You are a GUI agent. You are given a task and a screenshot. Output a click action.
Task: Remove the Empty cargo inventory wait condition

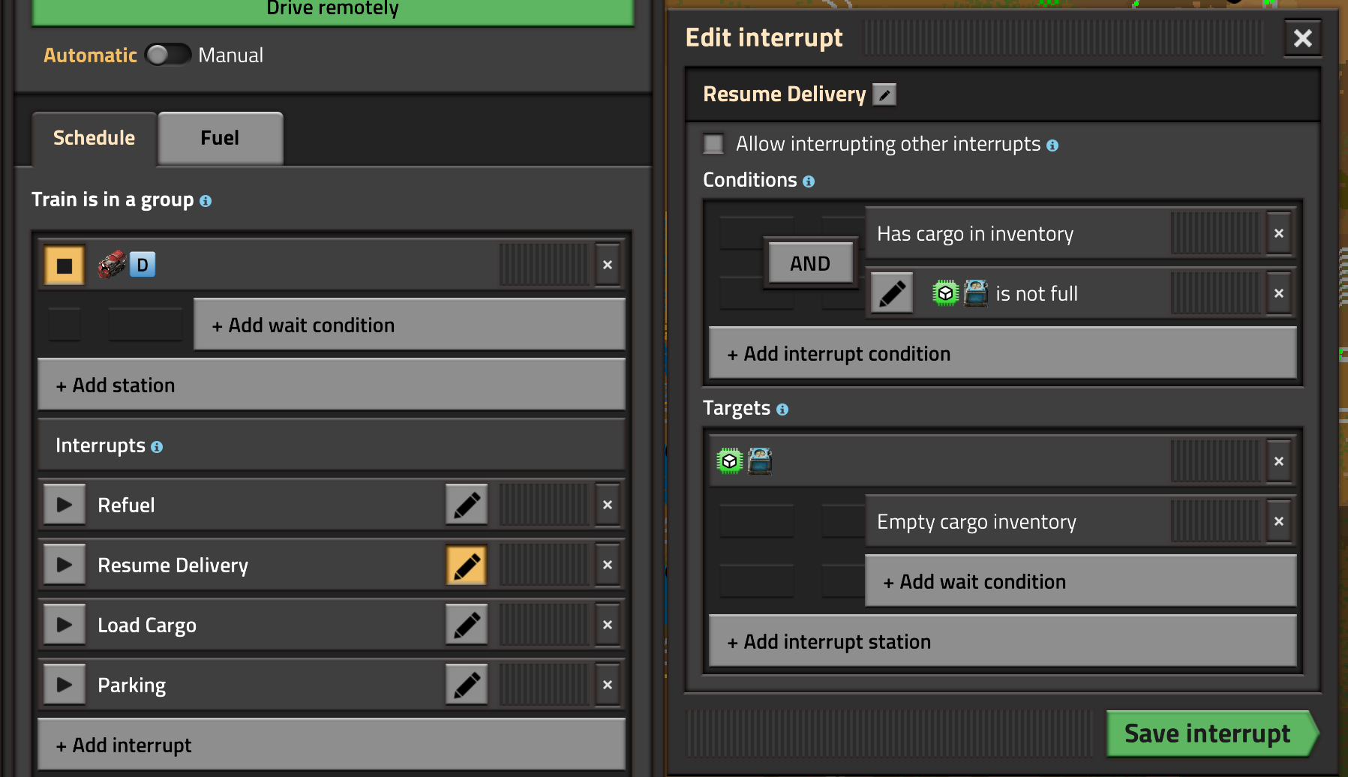point(1278,522)
